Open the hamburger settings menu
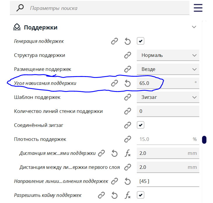 click(x=198, y=8)
